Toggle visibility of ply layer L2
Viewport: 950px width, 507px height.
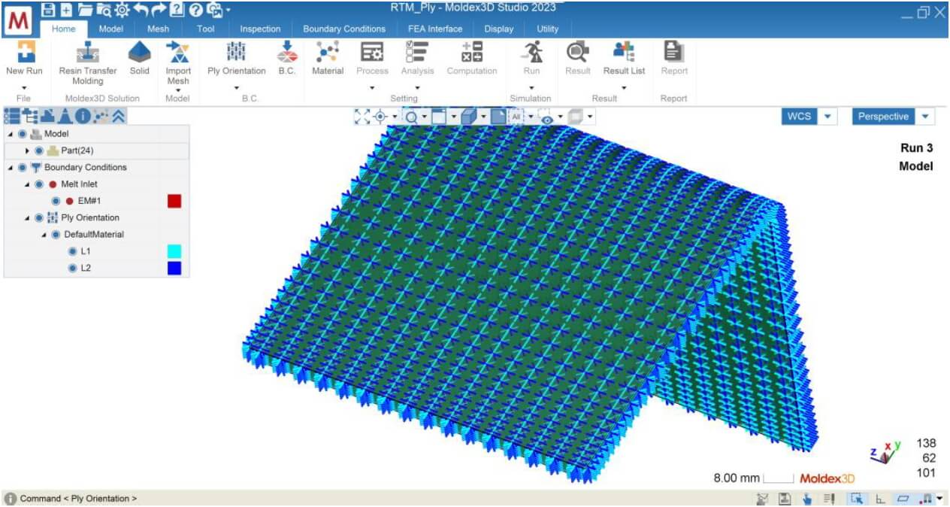pyautogui.click(x=73, y=268)
